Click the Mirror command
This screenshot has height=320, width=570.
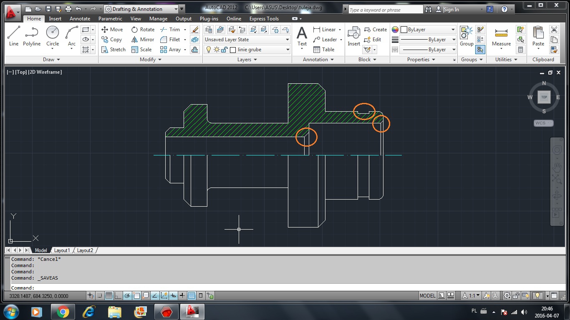[143, 40]
